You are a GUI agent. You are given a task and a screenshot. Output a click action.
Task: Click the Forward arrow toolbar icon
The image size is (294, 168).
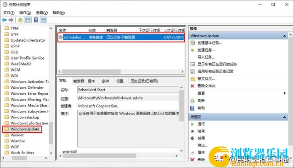point(11,20)
